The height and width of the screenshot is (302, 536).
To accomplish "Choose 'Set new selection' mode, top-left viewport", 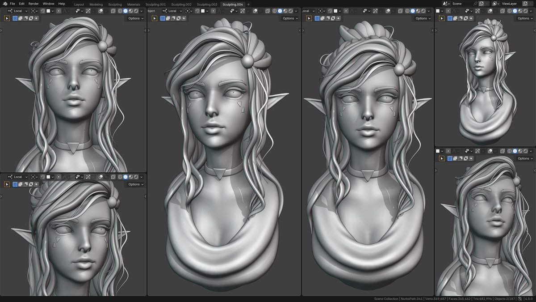I will point(15,18).
